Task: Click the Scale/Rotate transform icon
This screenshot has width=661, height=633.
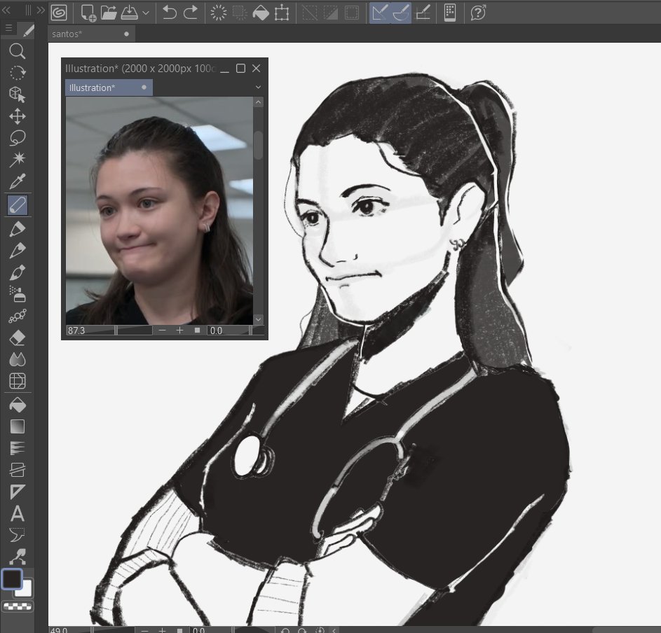Action: [x=282, y=13]
